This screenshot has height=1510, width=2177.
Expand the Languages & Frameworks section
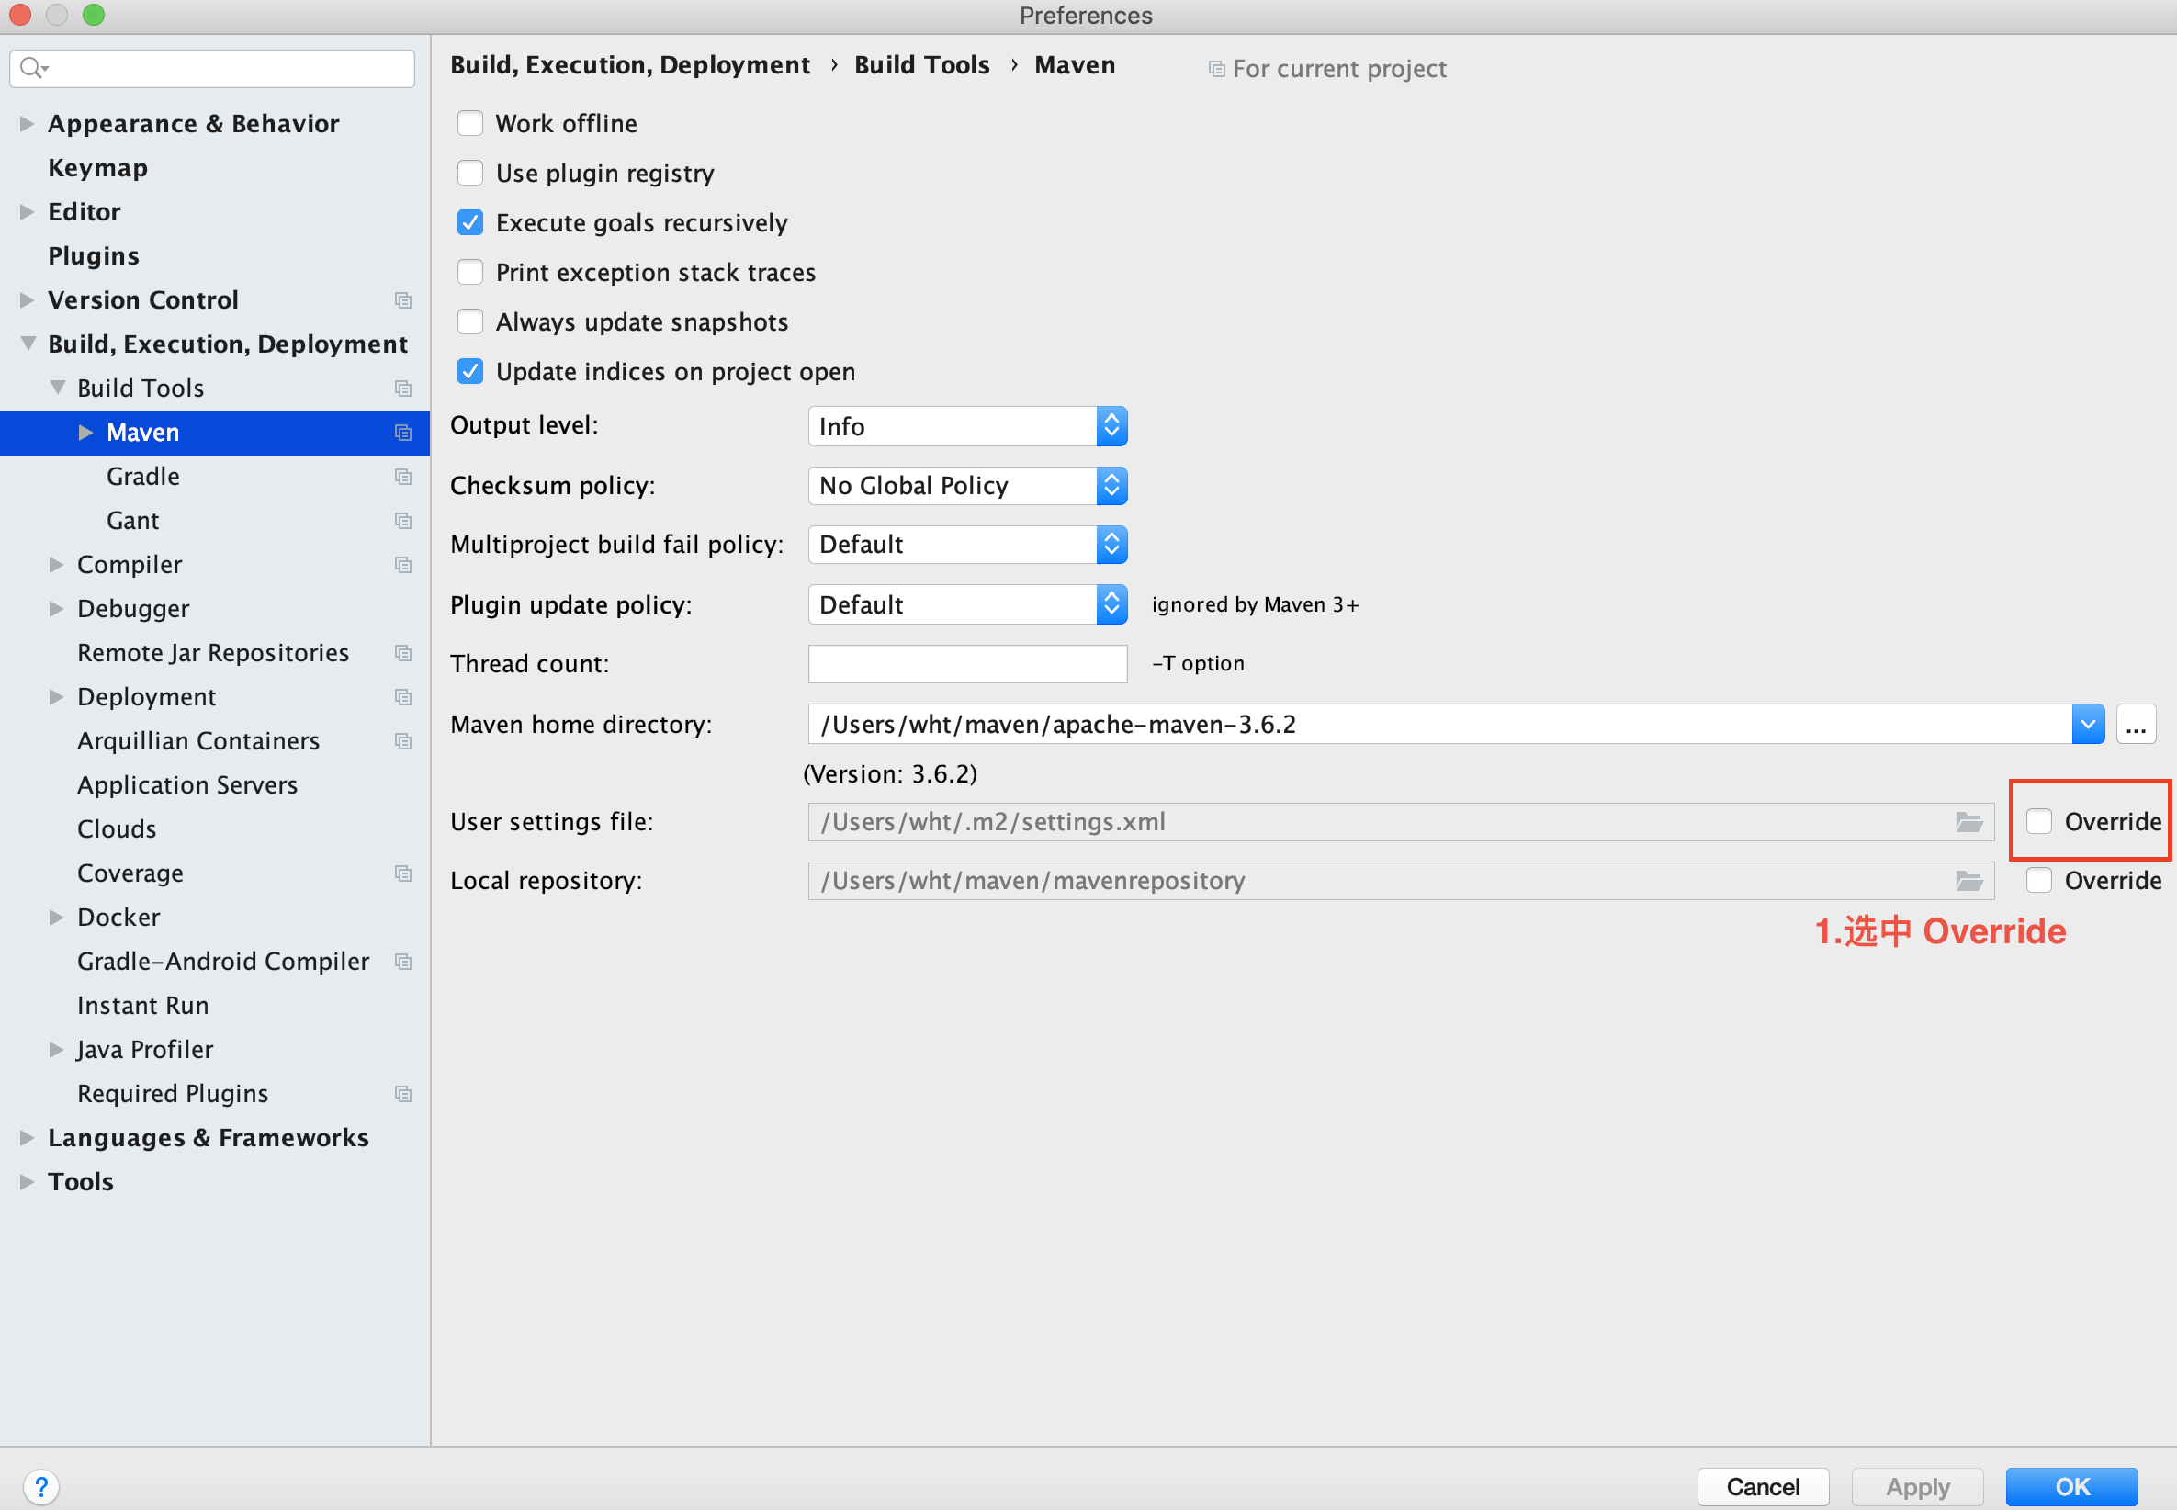tap(28, 1137)
